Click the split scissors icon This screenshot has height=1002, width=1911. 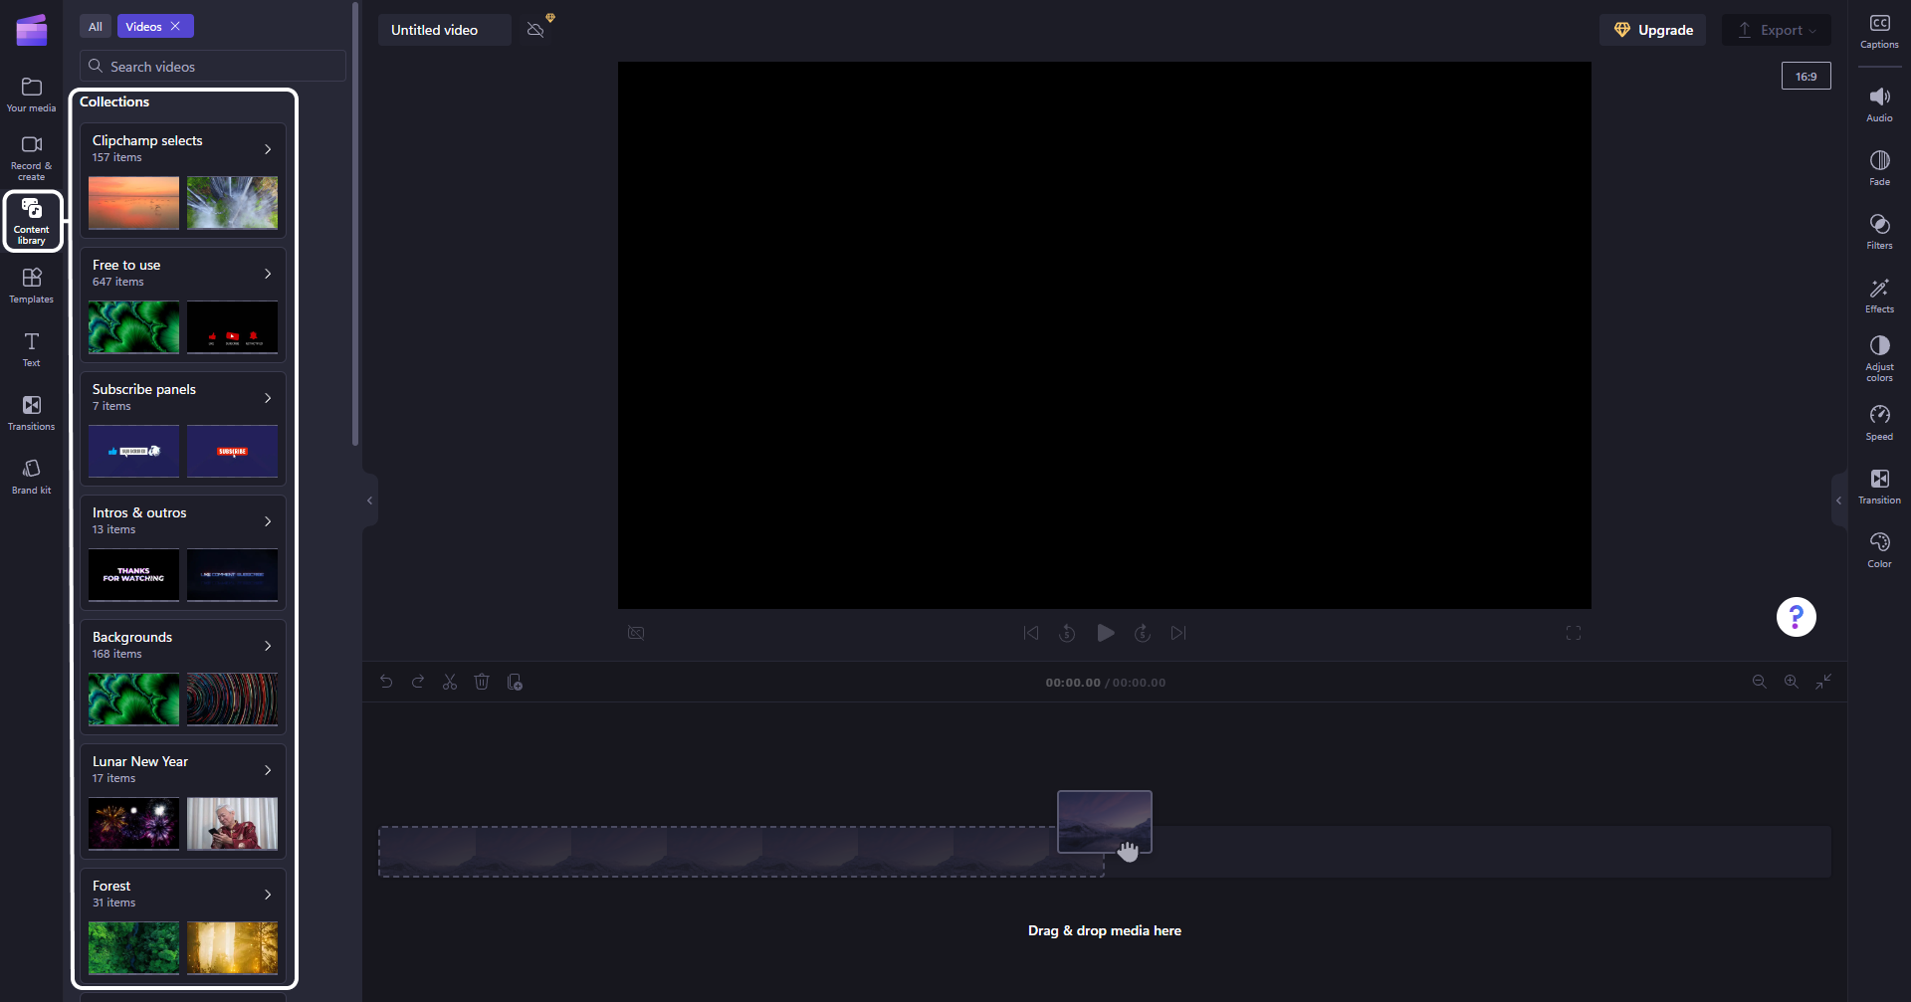(450, 682)
